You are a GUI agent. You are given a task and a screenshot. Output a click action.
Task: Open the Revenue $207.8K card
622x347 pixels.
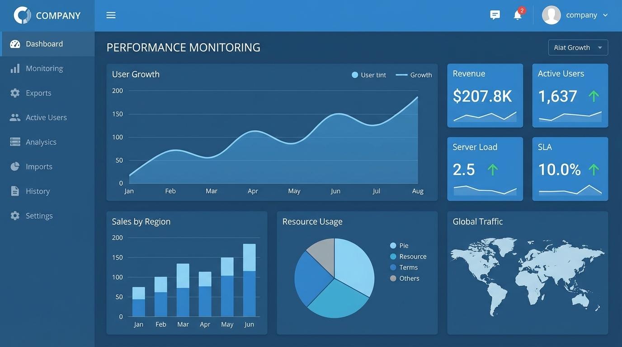click(485, 96)
